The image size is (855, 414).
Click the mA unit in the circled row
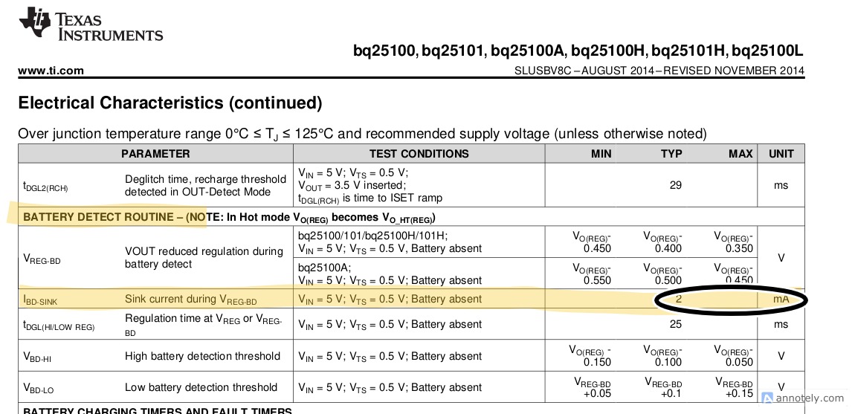tap(781, 299)
